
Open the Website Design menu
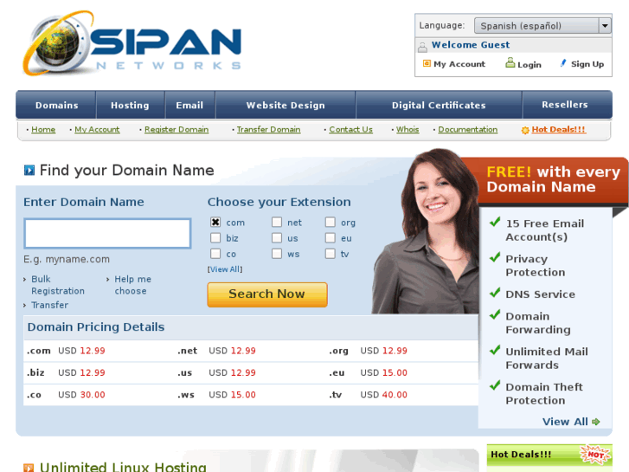(286, 106)
